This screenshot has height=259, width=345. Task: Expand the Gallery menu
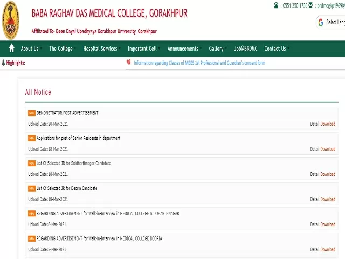coord(218,49)
